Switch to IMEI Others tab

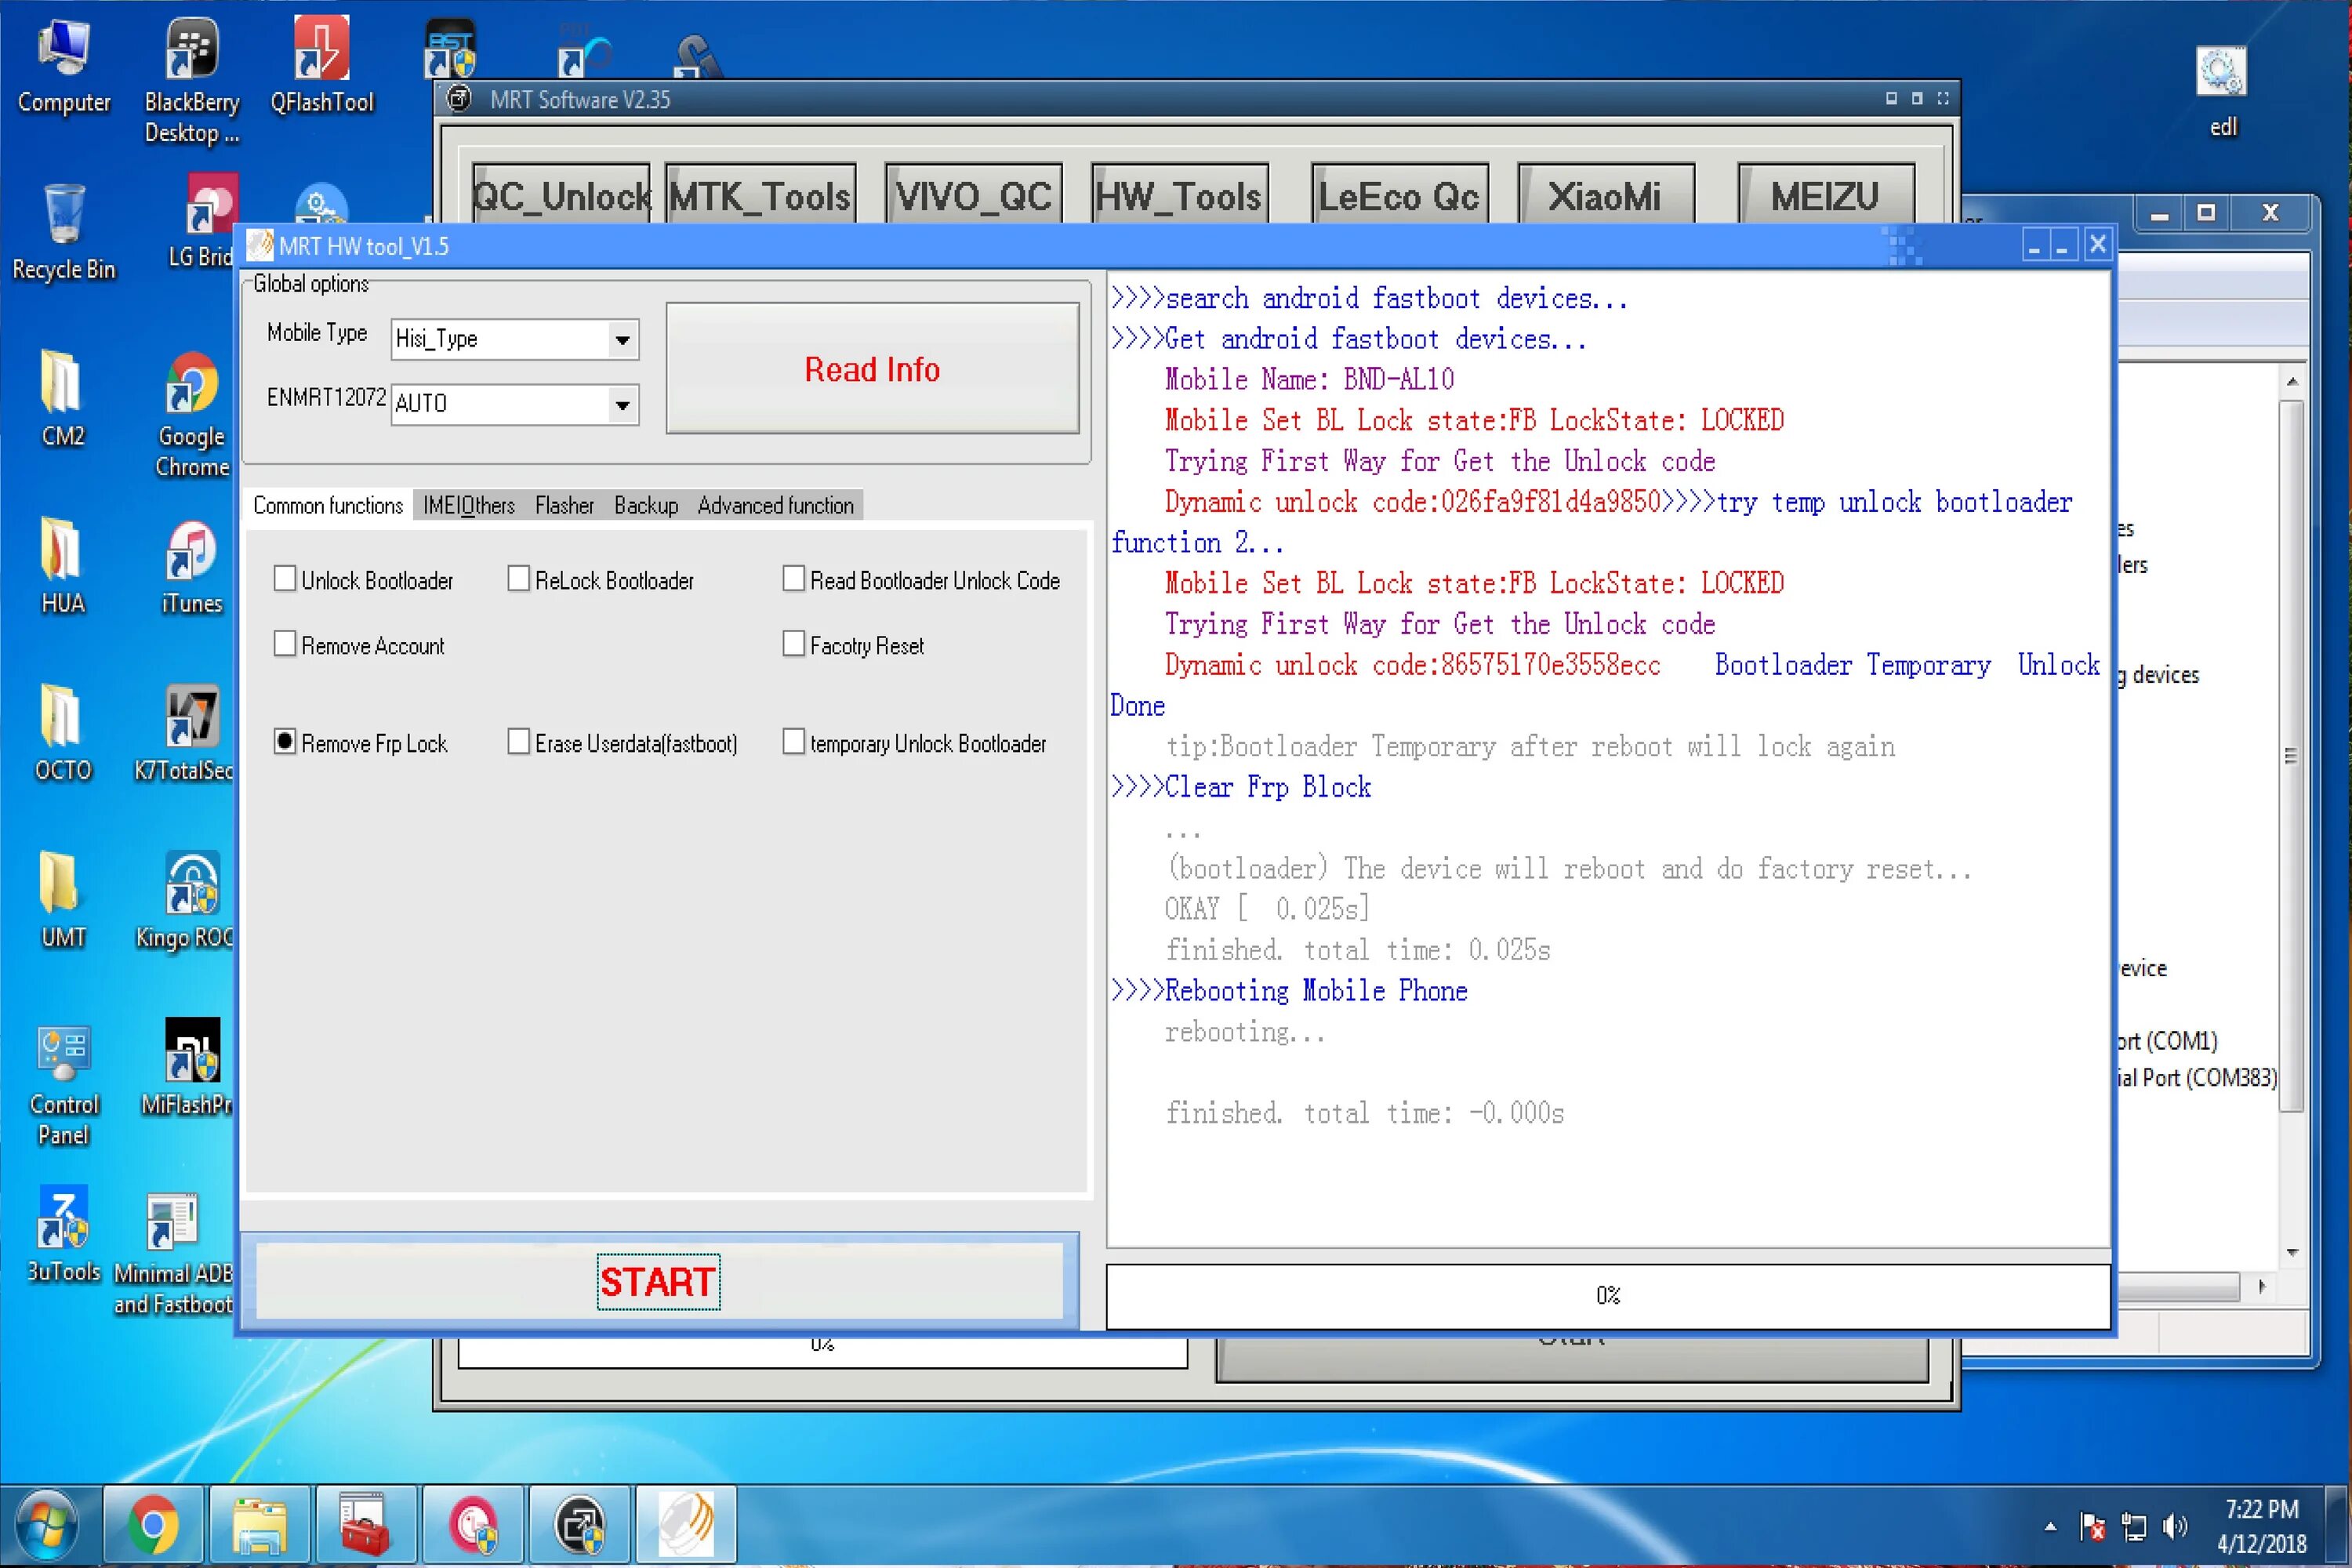pyautogui.click(x=468, y=505)
